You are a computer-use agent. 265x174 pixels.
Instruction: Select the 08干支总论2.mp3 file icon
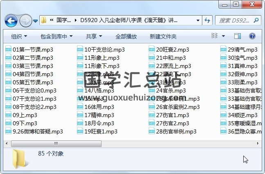pos(8,107)
